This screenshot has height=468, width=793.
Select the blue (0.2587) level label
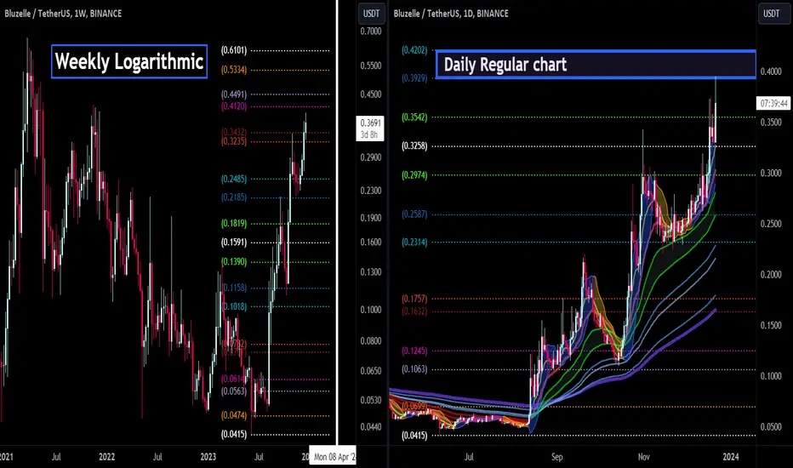click(x=414, y=214)
